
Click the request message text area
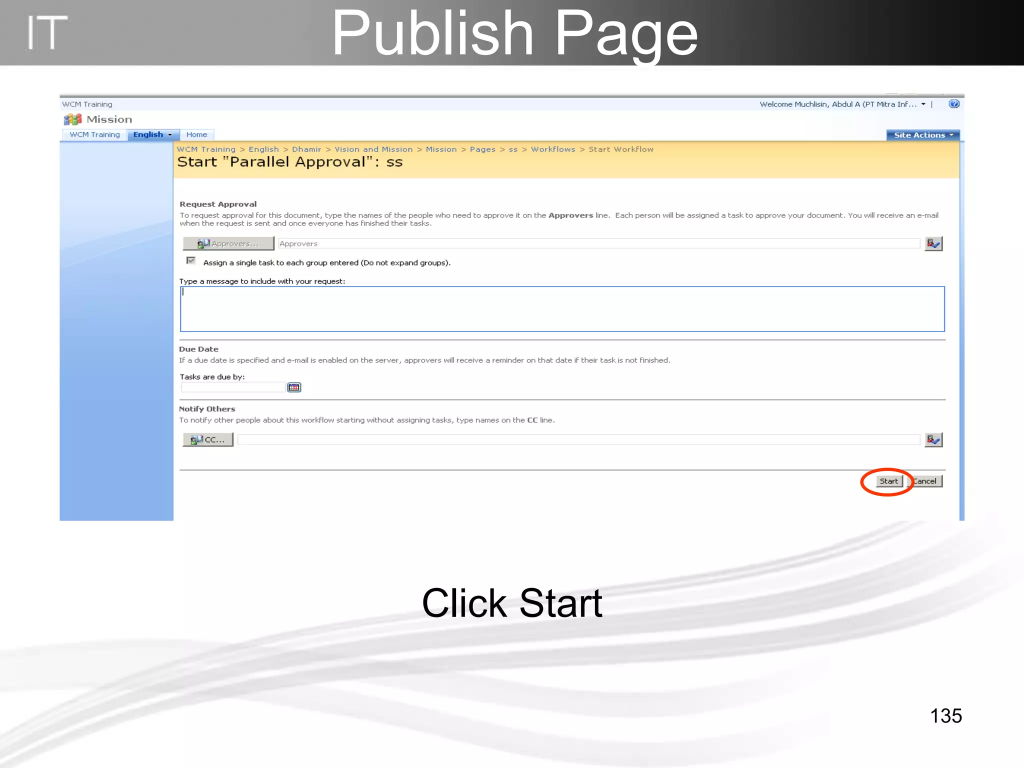click(x=562, y=309)
